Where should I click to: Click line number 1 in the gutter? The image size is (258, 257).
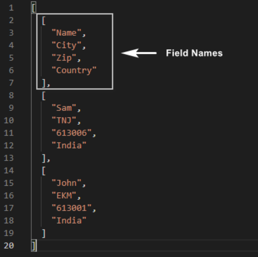(11, 8)
